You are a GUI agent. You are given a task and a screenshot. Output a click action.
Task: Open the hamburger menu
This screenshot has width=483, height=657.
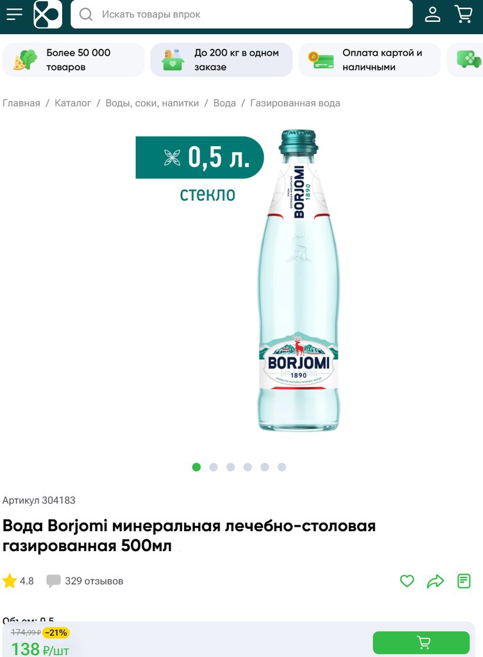click(x=14, y=14)
